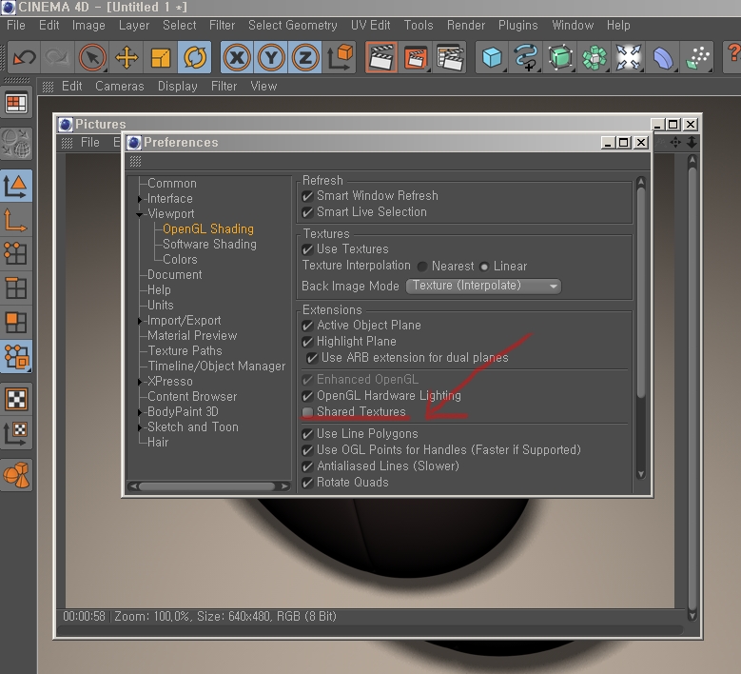Expand the XPresso tree item
741x674 pixels.
click(140, 382)
